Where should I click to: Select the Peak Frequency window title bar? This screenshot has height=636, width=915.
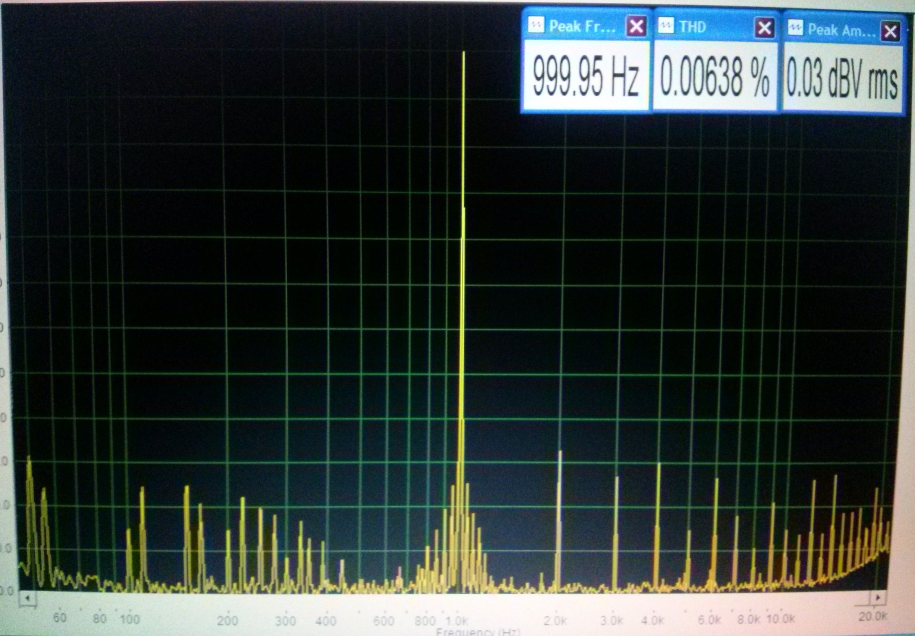coord(581,26)
